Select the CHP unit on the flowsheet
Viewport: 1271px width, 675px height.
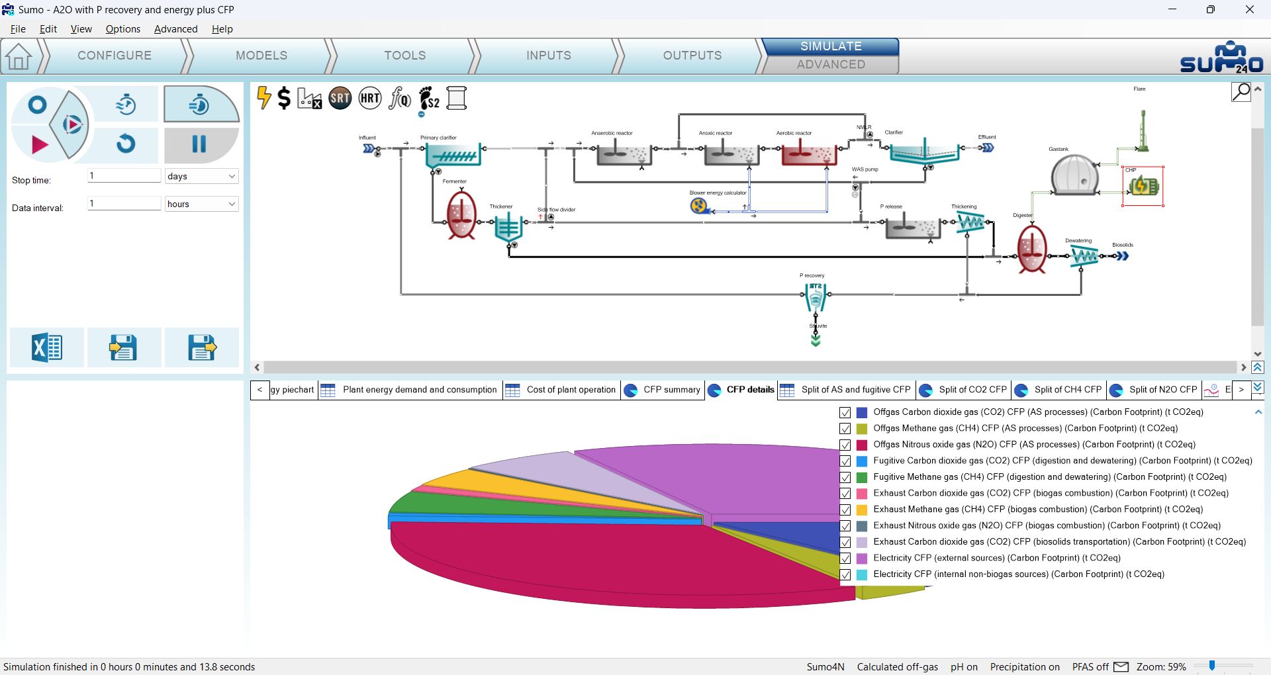[x=1143, y=187]
